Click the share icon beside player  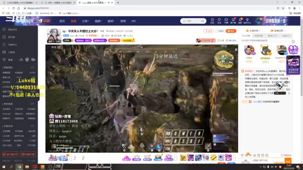coord(221,40)
